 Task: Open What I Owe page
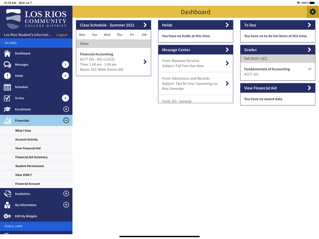(x=36, y=130)
